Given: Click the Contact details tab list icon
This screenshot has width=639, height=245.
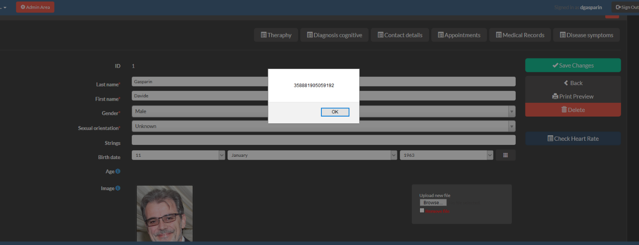Looking at the screenshot, I should point(381,35).
